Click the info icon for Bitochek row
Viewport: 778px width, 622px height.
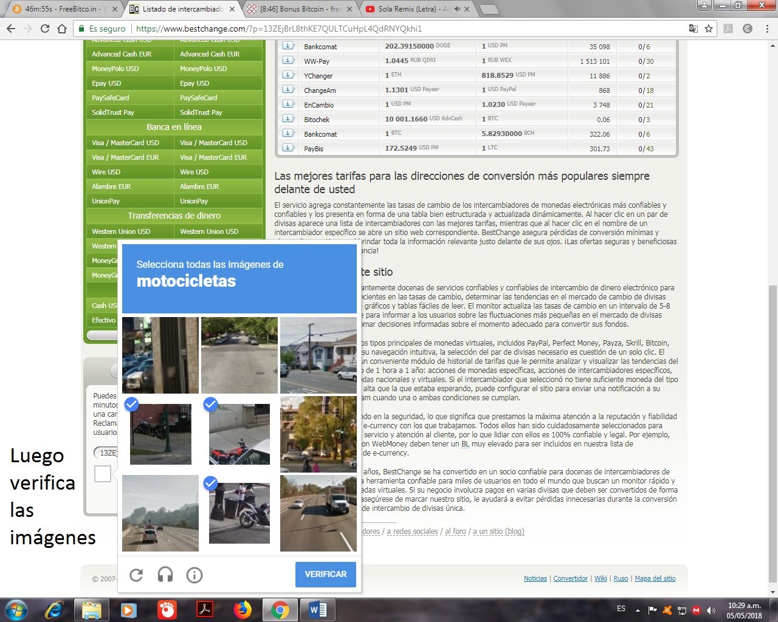click(x=288, y=119)
